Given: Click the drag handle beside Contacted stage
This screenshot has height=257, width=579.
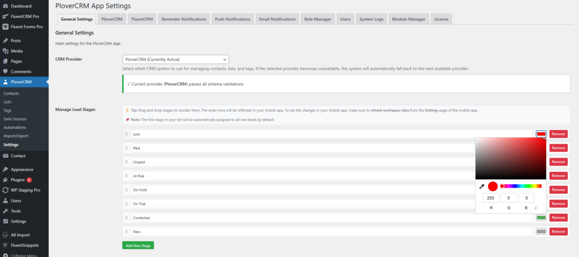Looking at the screenshot, I should coord(127,218).
